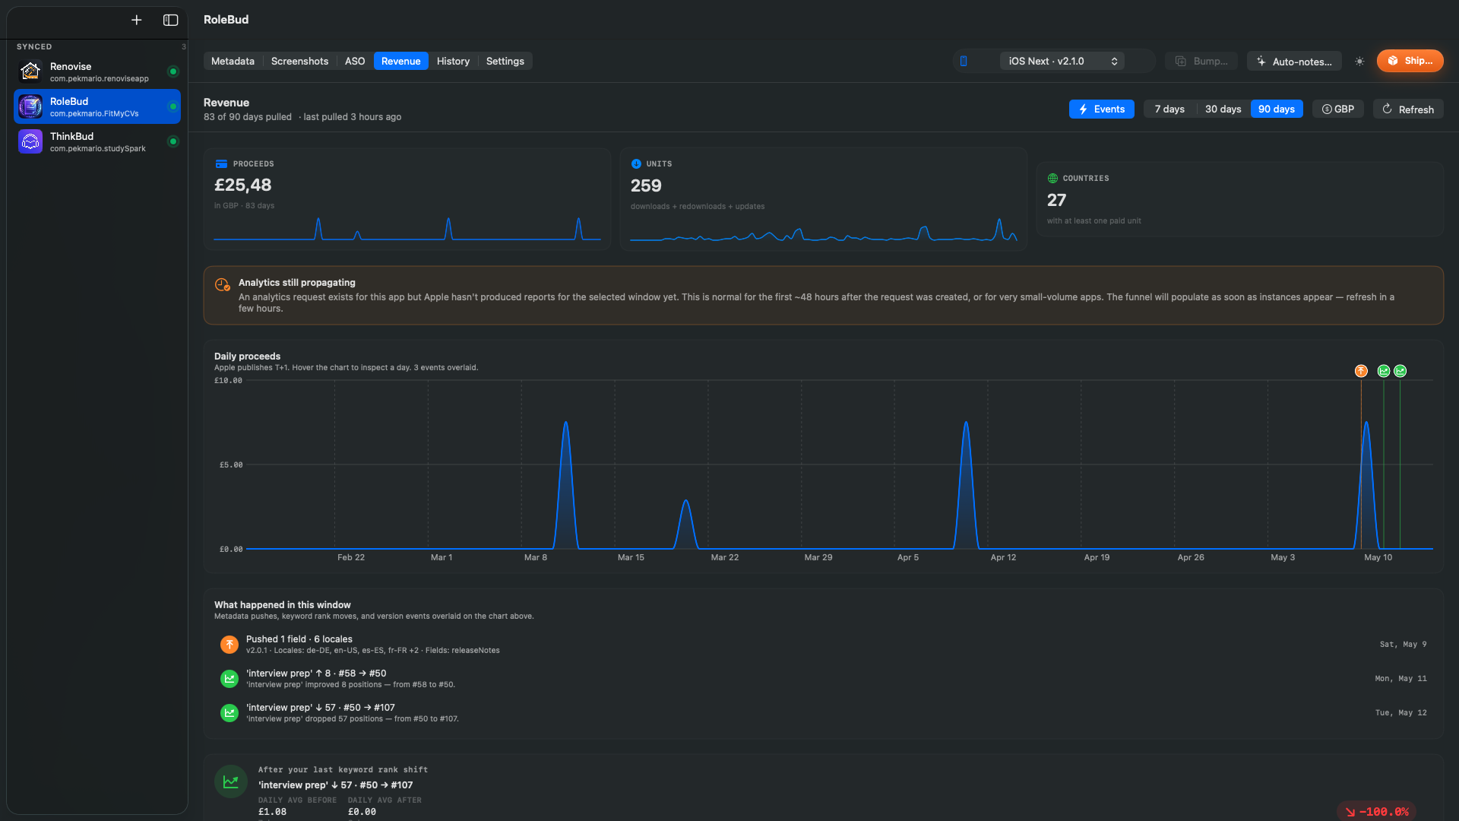Click the RoleBud app icon in the sidebar
This screenshot has width=1459, height=821.
[x=30, y=106]
